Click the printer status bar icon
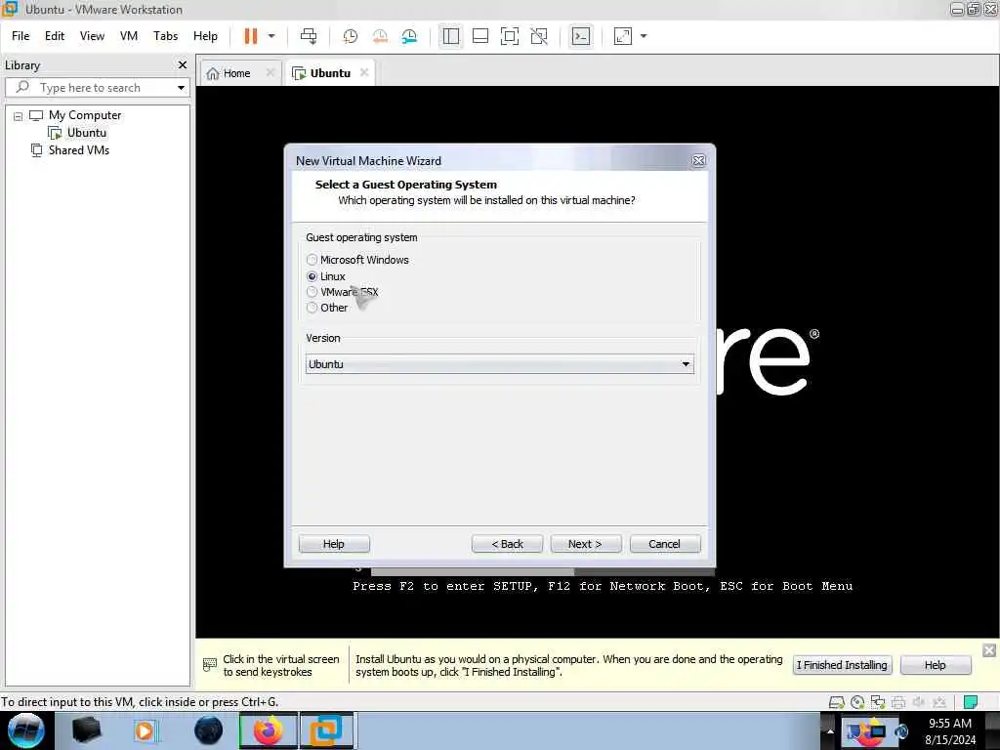1000x750 pixels. (x=898, y=702)
